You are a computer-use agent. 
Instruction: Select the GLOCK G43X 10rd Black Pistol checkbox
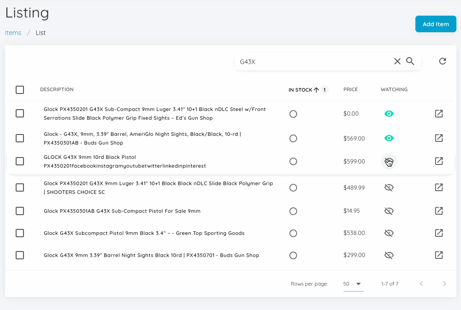tap(20, 161)
